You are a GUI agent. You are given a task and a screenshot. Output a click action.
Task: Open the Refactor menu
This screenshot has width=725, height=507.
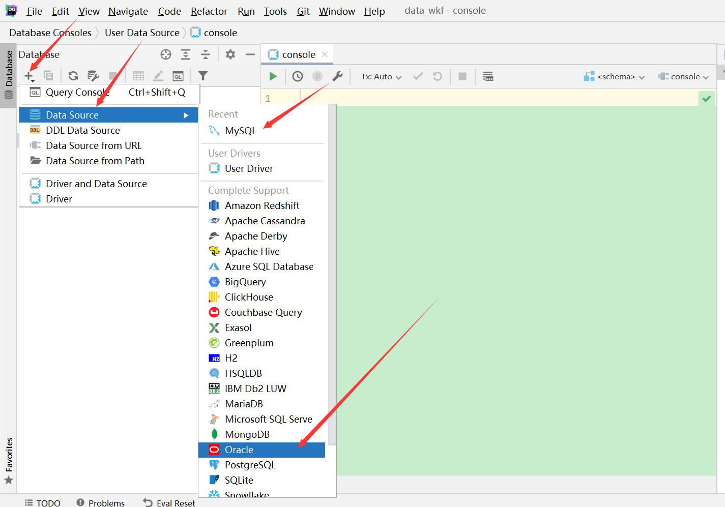[x=209, y=11]
